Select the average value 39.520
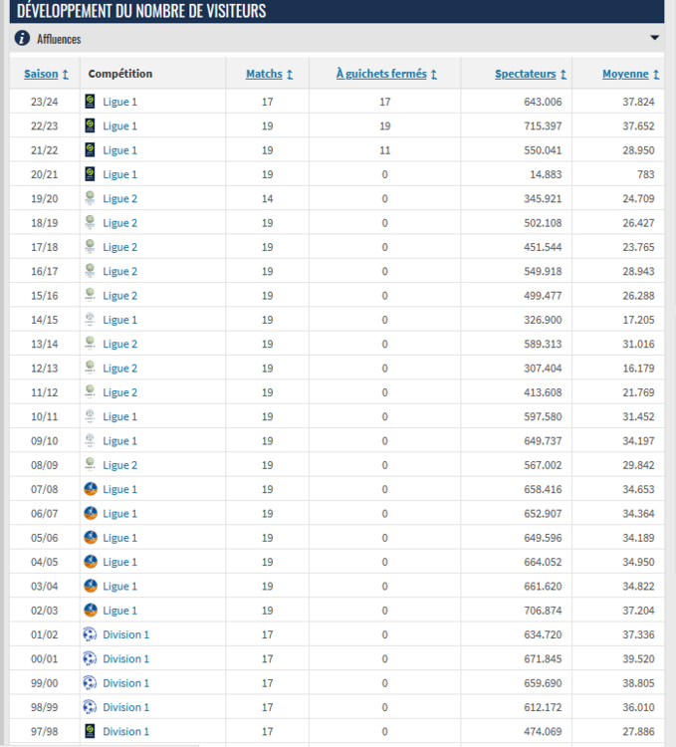This screenshot has height=747, width=676. [638, 659]
